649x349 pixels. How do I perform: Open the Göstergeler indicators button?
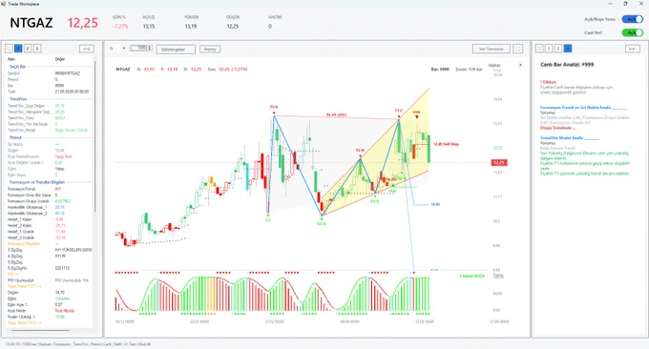(176, 50)
